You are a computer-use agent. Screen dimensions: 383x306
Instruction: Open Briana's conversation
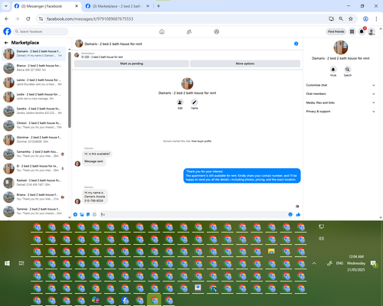click(34, 197)
